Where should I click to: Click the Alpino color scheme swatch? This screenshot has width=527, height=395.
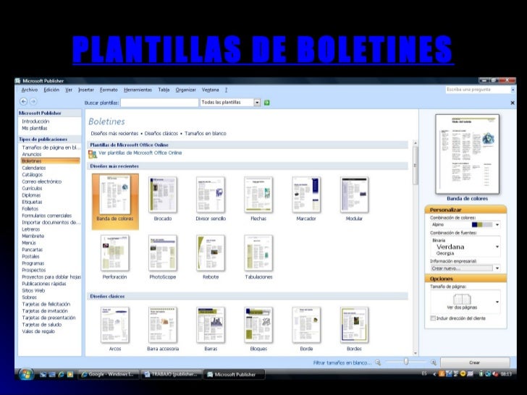click(482, 225)
